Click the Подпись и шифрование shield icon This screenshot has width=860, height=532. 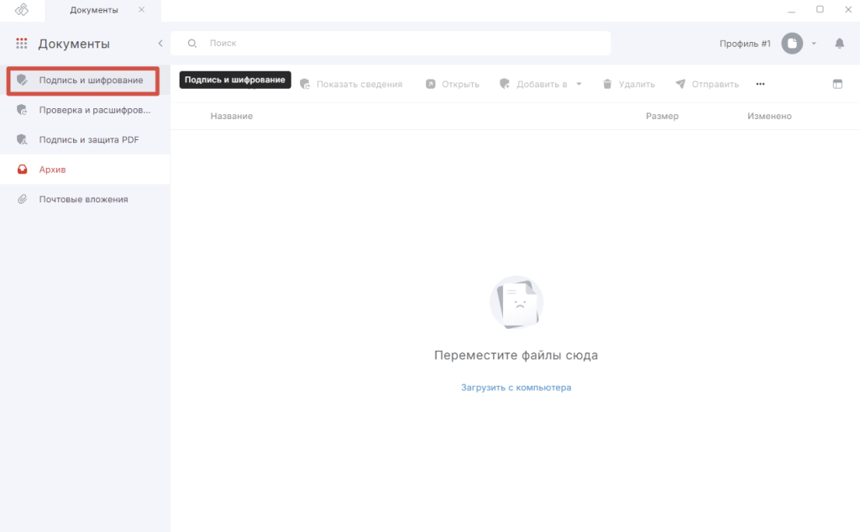coord(22,80)
